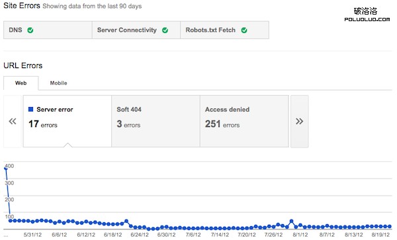Image resolution: width=397 pixels, height=240 pixels.
Task: Select the Server error 17 errors card
Action: pyautogui.click(x=67, y=121)
